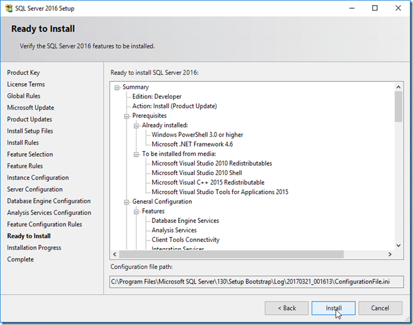
Task: Select the Instance Configuration step
Action: coord(38,178)
